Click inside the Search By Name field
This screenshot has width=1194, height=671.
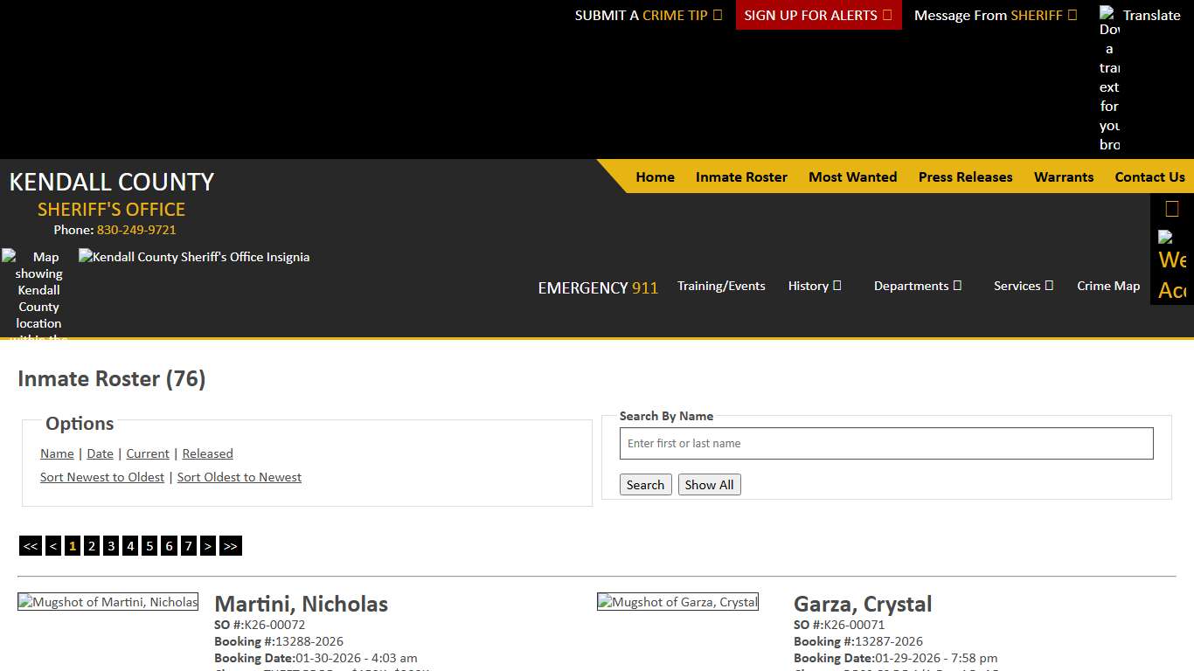(885, 443)
